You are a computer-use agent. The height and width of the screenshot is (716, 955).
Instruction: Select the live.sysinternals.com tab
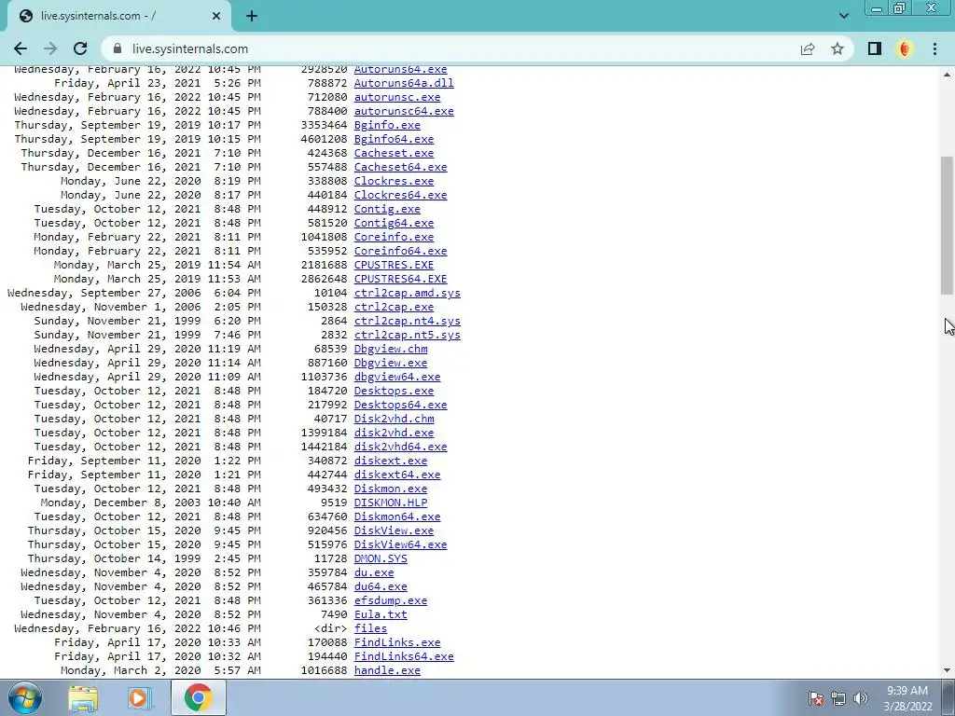point(118,16)
